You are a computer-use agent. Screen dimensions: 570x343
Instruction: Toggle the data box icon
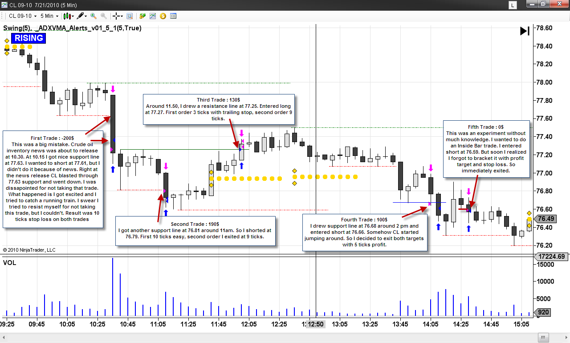click(130, 16)
